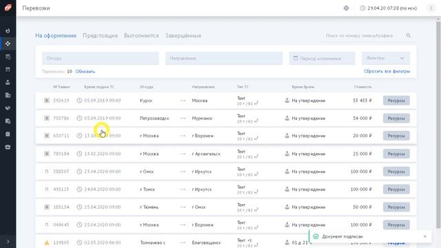Click the Обновить link

click(85, 72)
